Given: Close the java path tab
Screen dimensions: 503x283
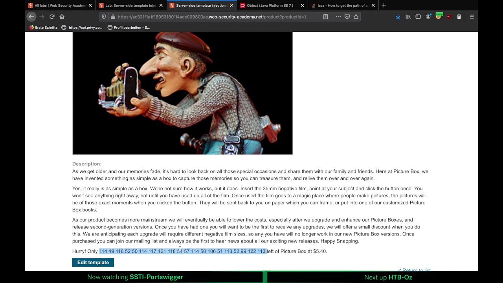Looking at the screenshot, I should 373,6.
